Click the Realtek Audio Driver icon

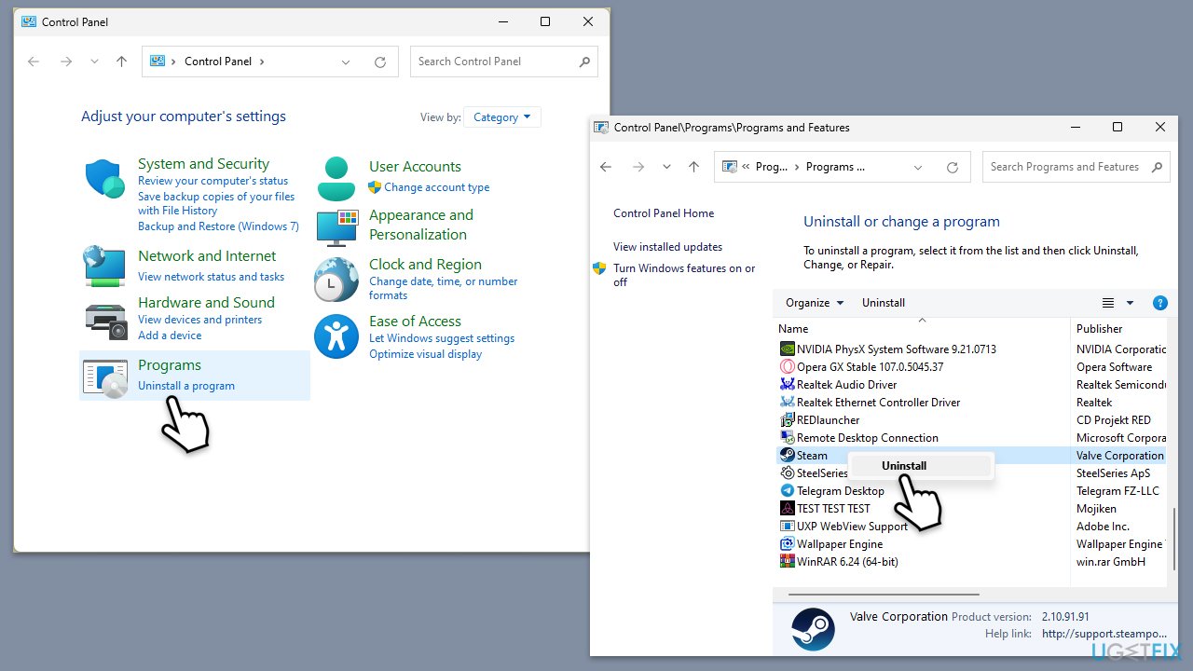788,385
